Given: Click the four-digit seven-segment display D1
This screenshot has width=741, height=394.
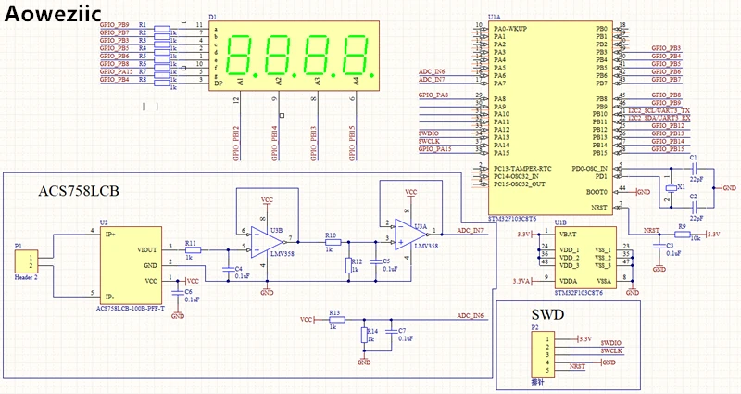Looking at the screenshot, I should (294, 56).
